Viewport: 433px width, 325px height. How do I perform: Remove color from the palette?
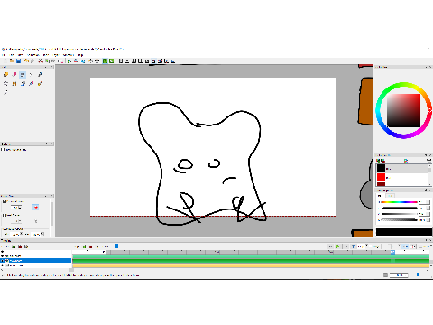pyautogui.click(x=382, y=161)
